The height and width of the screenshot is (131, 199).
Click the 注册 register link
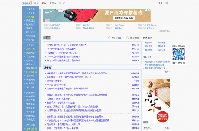(x=166, y=3)
